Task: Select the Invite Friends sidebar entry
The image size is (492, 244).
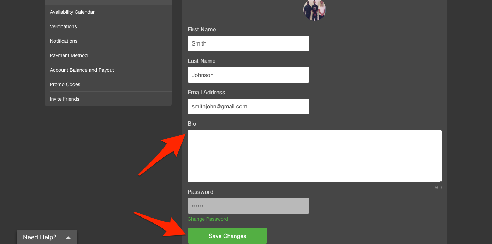Action: coord(108,99)
